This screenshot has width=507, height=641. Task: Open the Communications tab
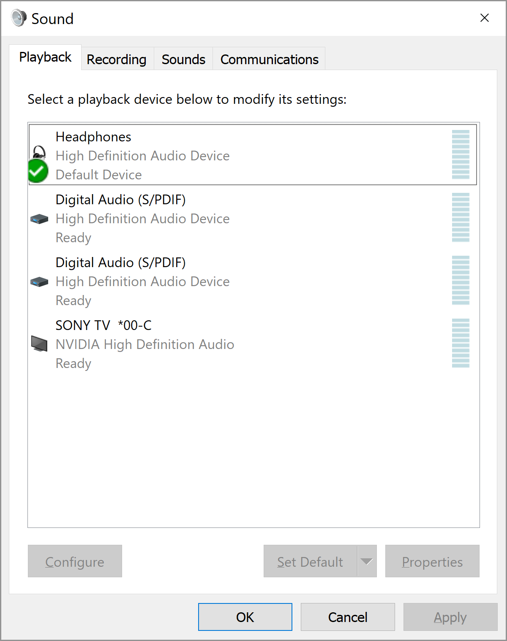(269, 59)
